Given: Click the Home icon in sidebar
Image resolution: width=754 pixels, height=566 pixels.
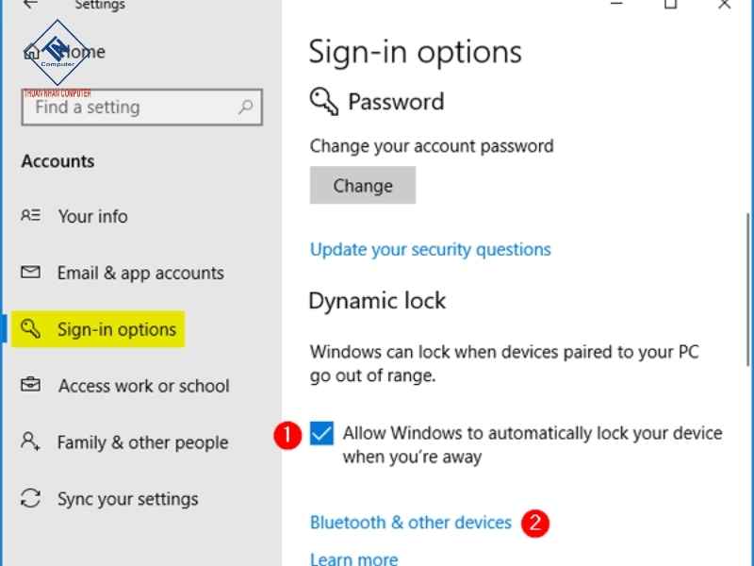Looking at the screenshot, I should (x=32, y=52).
